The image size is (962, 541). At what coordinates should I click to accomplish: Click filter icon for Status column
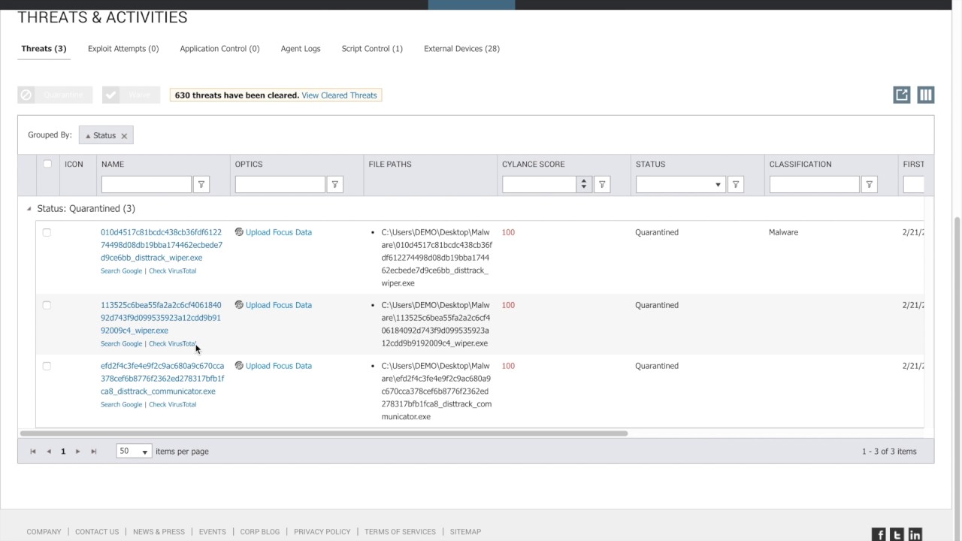[736, 184]
